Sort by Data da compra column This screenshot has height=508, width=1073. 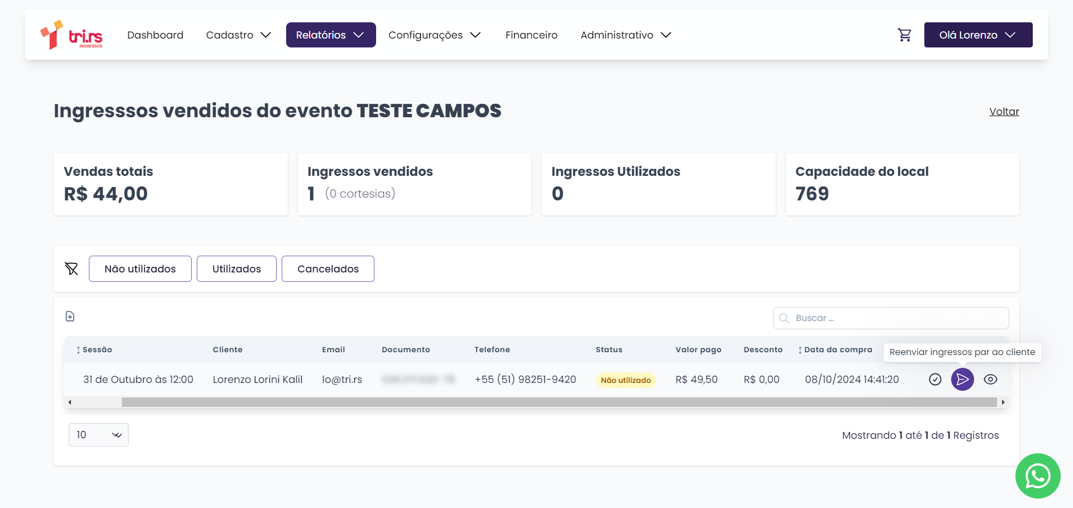[835, 350]
